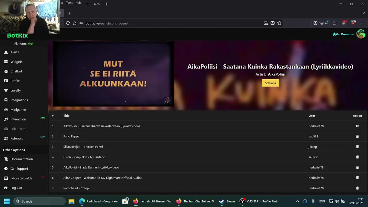Skip current song with fast-forward icon

(x=357, y=126)
